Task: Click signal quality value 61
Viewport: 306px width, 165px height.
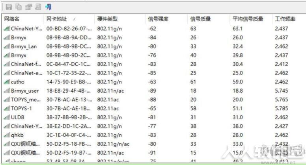Action: coord(193,82)
